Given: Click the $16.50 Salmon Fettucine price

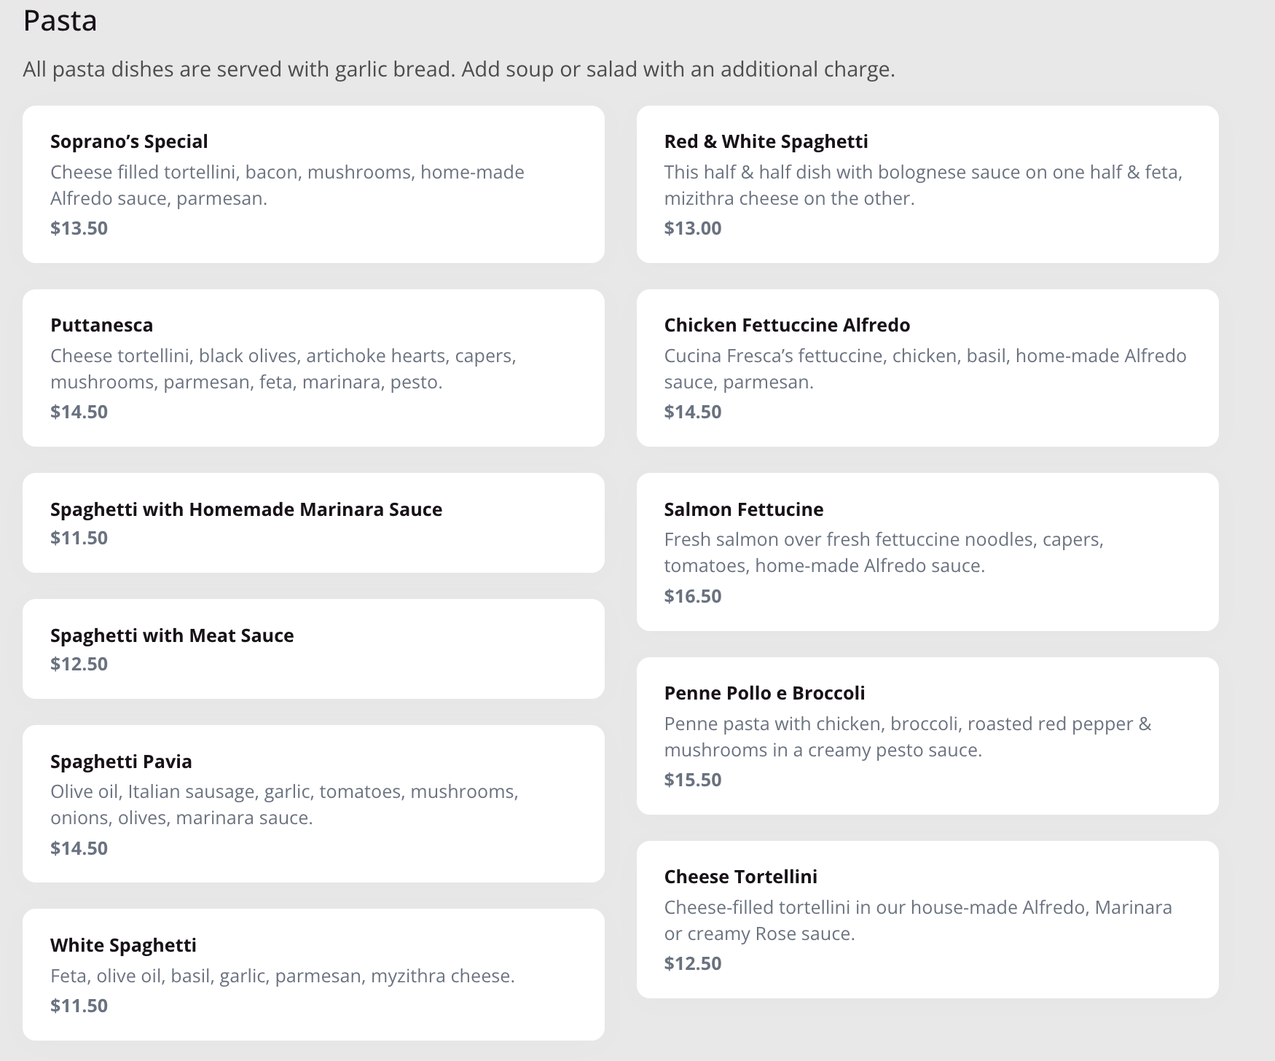Looking at the screenshot, I should (x=692, y=596).
